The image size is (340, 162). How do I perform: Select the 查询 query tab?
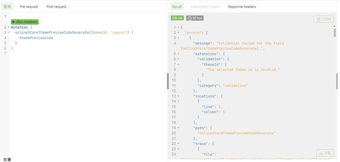[x=7, y=7]
